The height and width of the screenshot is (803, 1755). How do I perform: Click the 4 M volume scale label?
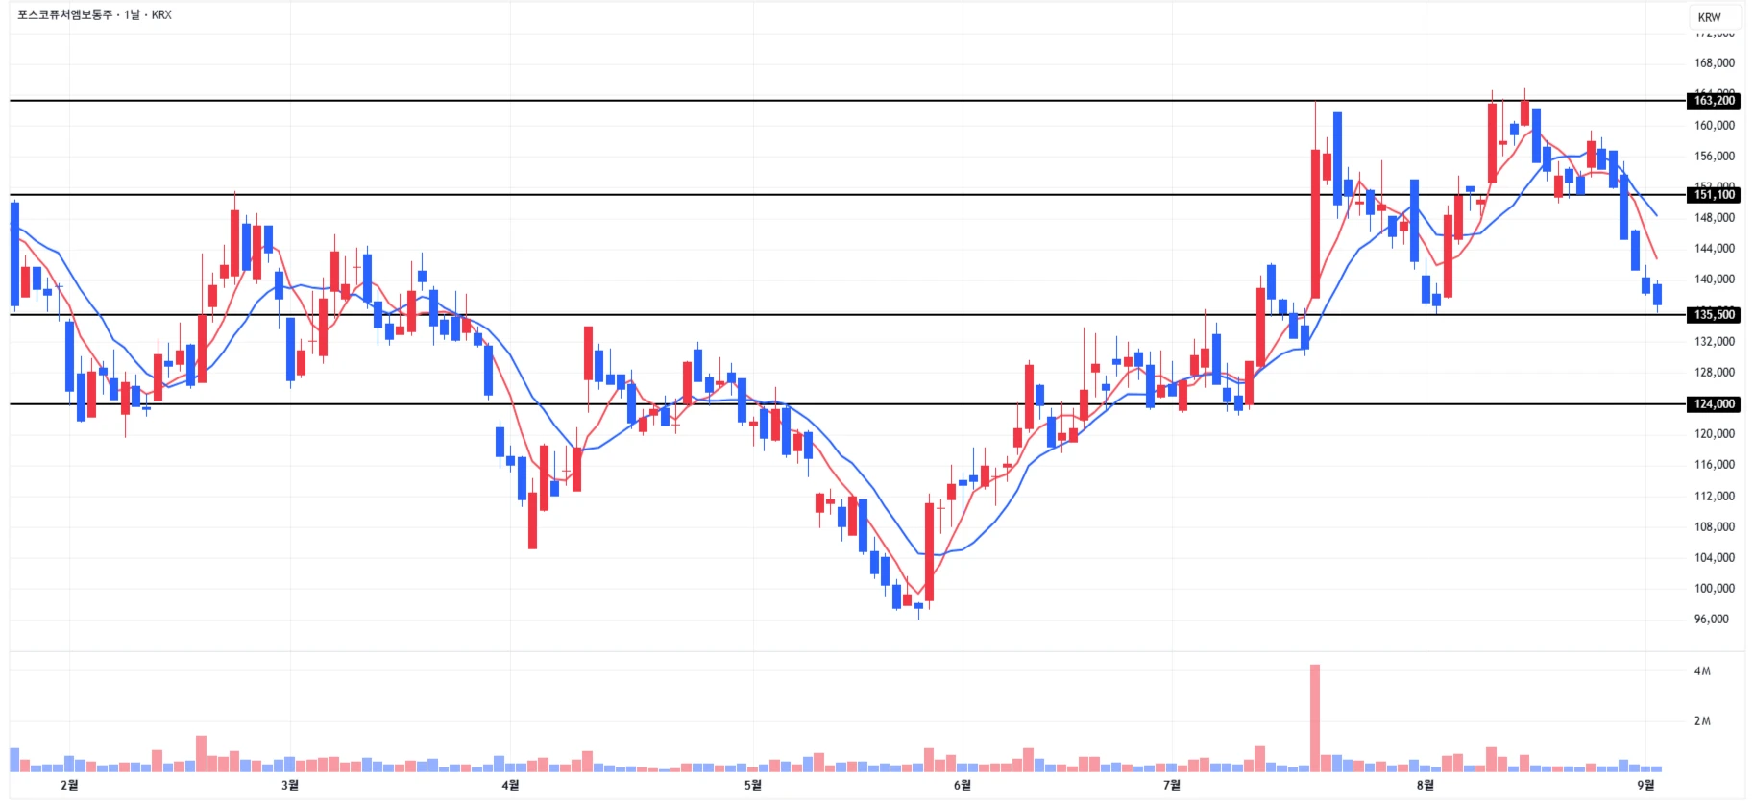[x=1702, y=671]
